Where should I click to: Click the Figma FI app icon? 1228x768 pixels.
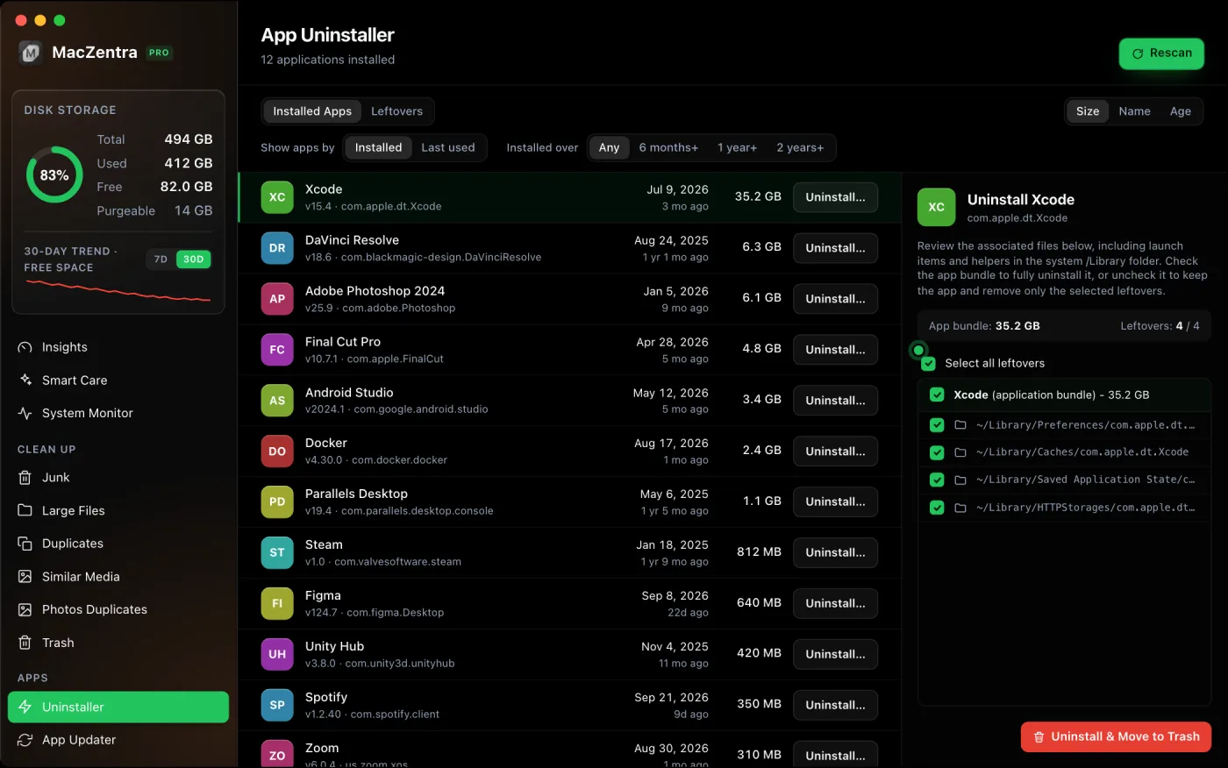click(x=277, y=603)
